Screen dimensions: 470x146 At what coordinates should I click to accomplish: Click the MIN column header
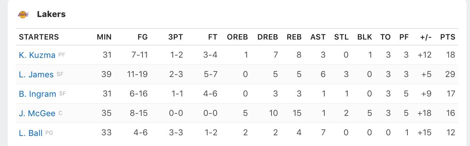[104, 37]
